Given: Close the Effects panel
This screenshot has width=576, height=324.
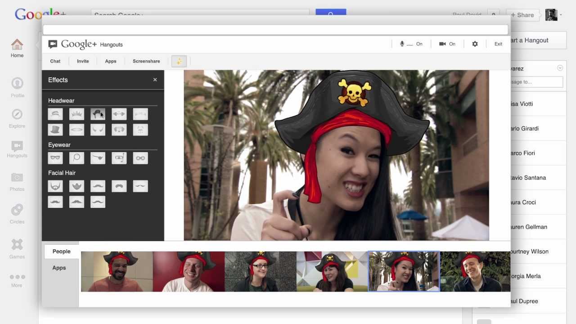Looking at the screenshot, I should tap(155, 80).
